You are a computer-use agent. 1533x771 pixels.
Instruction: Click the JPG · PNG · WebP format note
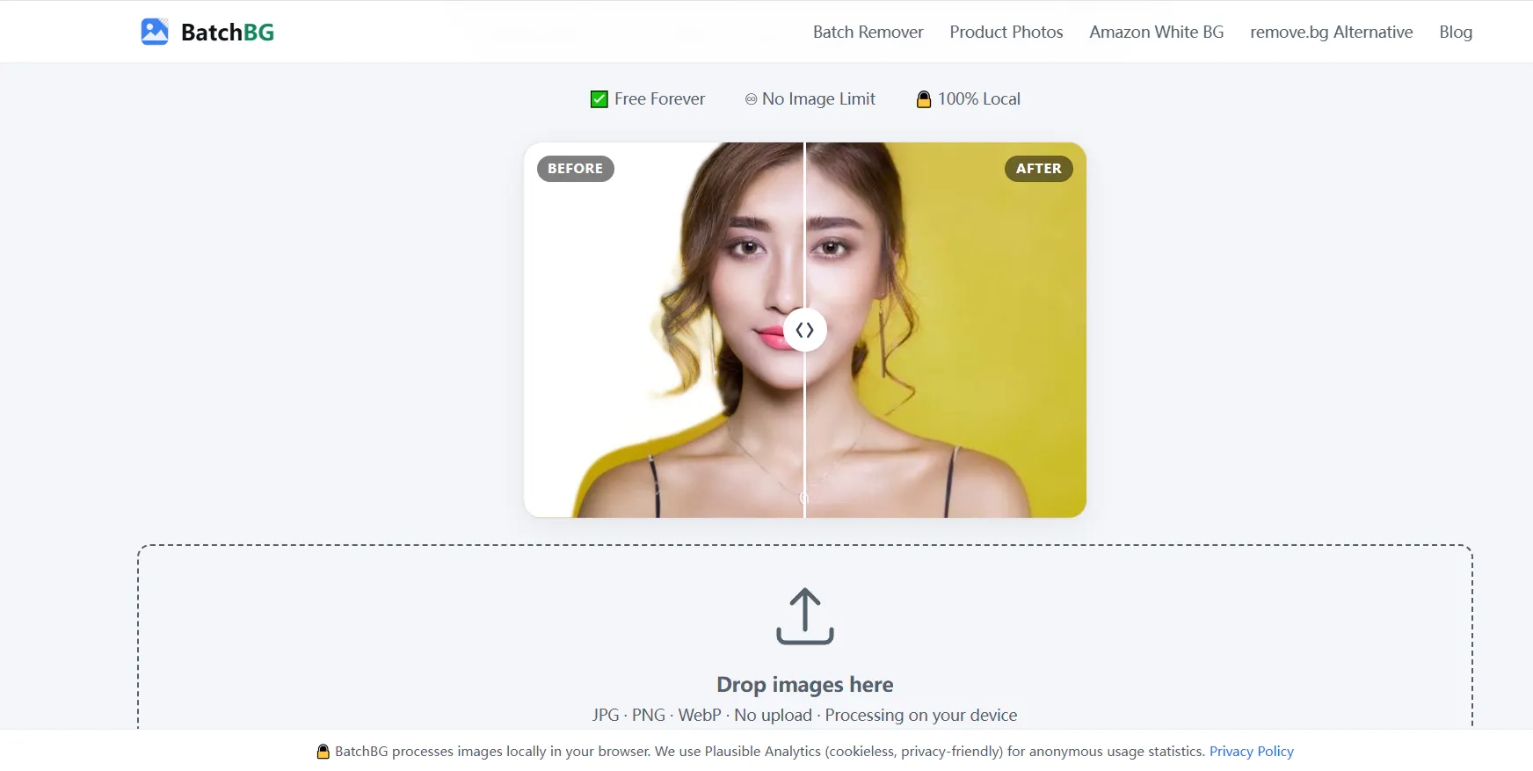[x=805, y=716]
